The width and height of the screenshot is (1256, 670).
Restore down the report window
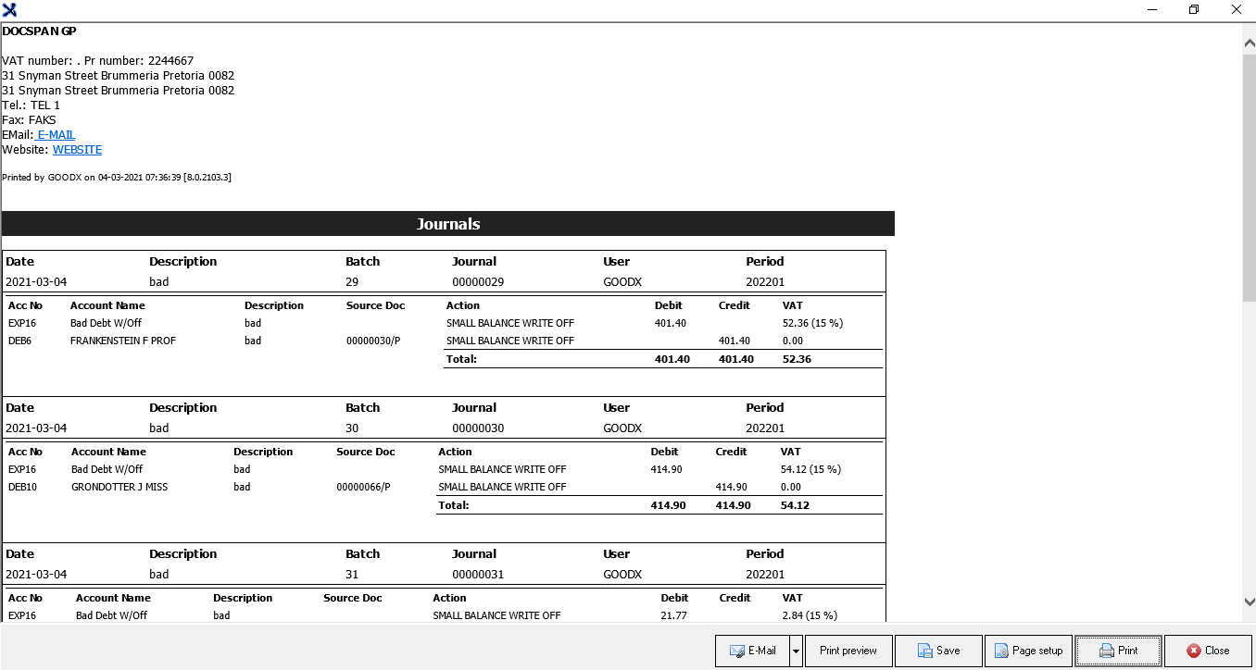1194,10
